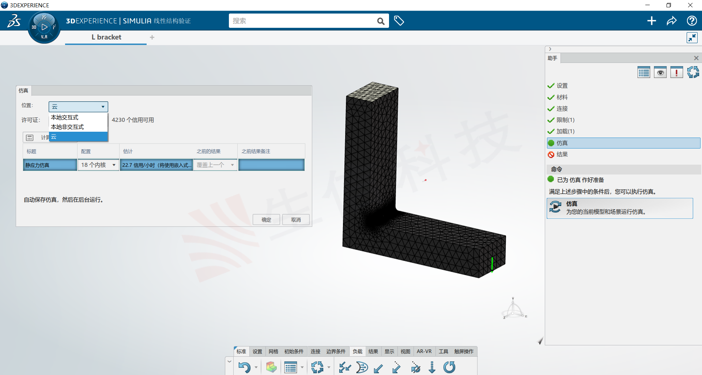
Task: Select the remote force dotted arrow icon
Action: [x=396, y=367]
